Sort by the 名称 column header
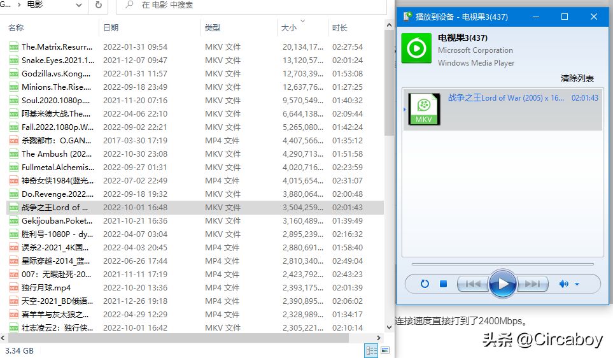The height and width of the screenshot is (358, 613). [16, 28]
